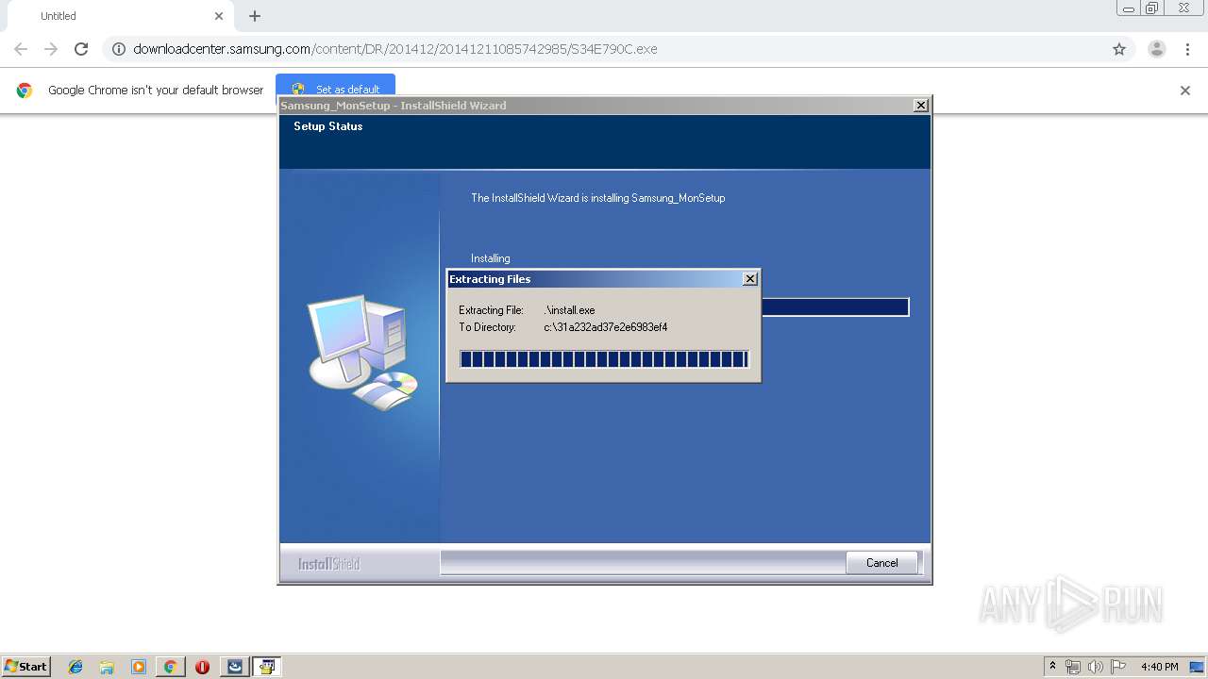1208x679 pixels.
Task: Click the Chrome logo in notification bar
Action: coord(25,91)
